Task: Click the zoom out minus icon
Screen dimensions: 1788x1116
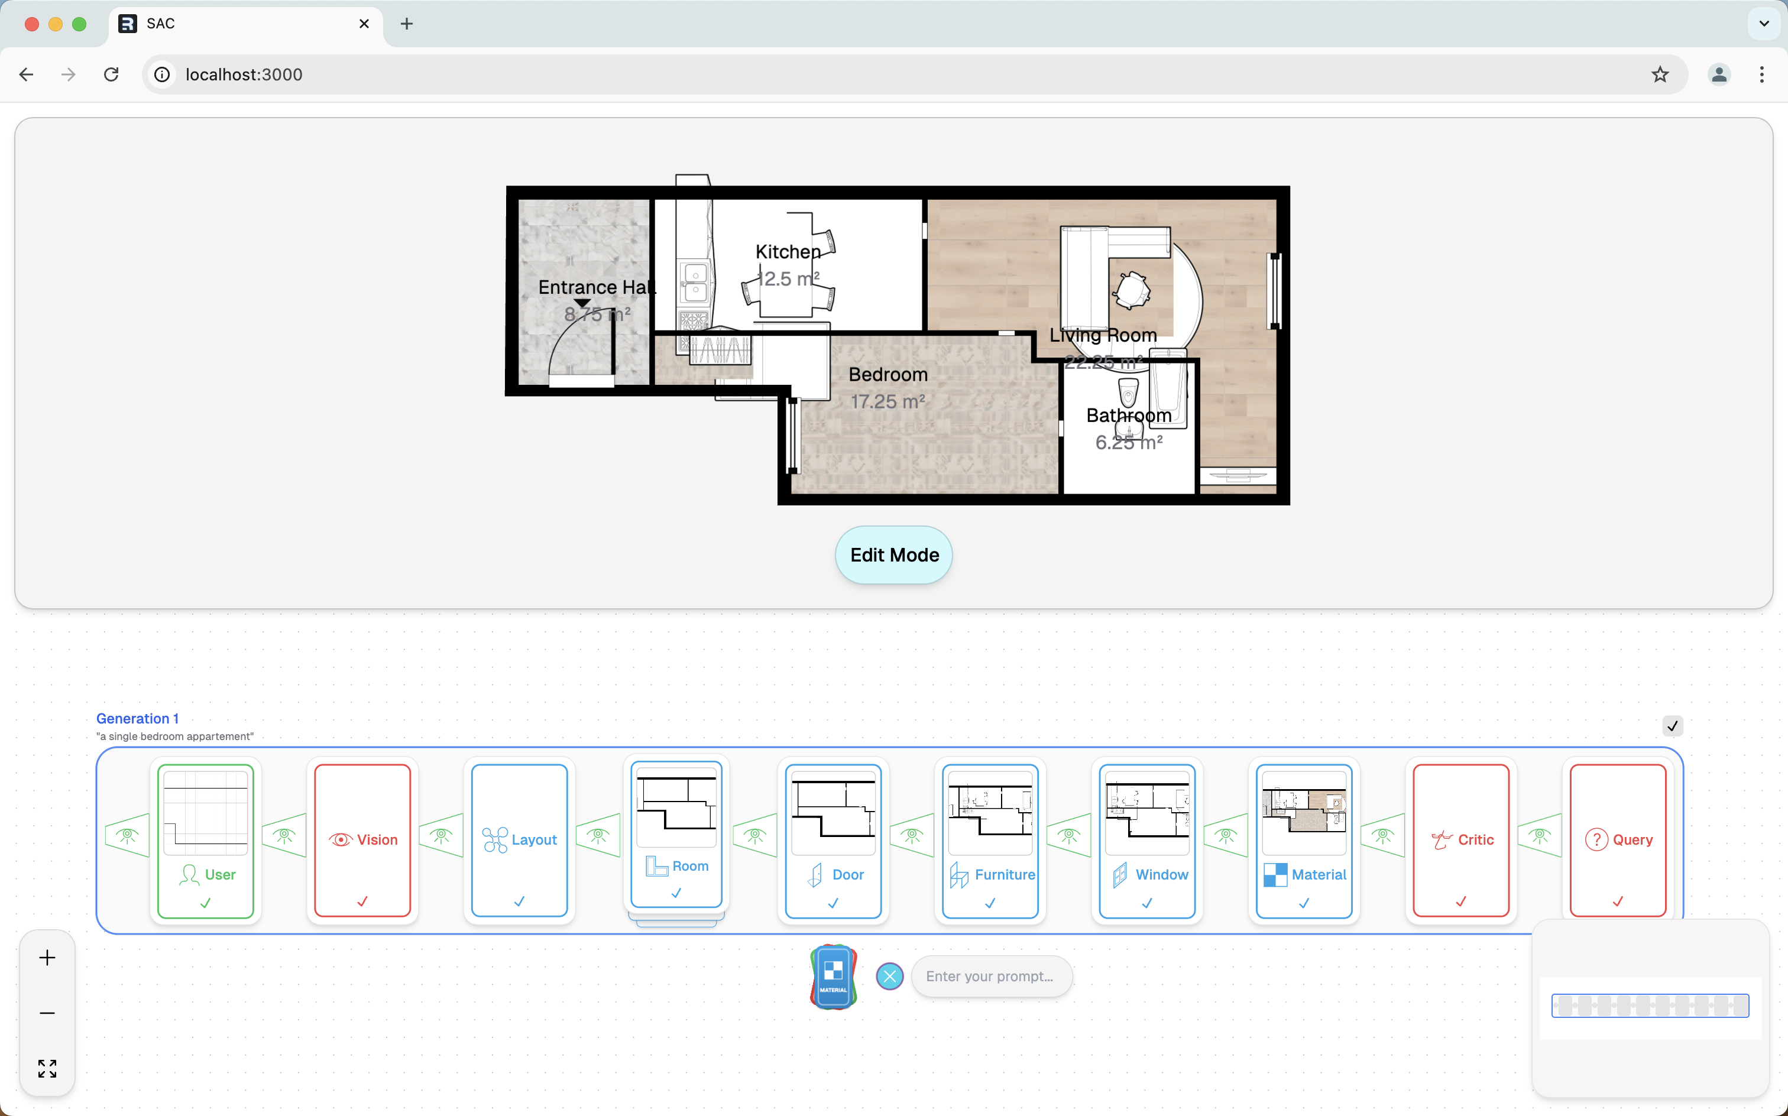Action: (47, 1013)
